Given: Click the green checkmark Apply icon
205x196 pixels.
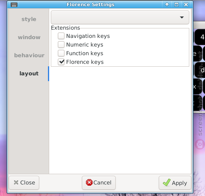Looking at the screenshot, I should (167, 182).
